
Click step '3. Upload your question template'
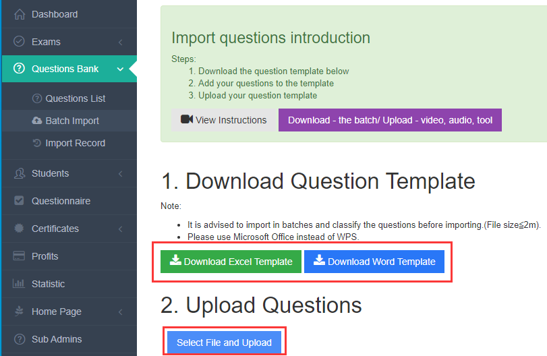pyautogui.click(x=252, y=96)
